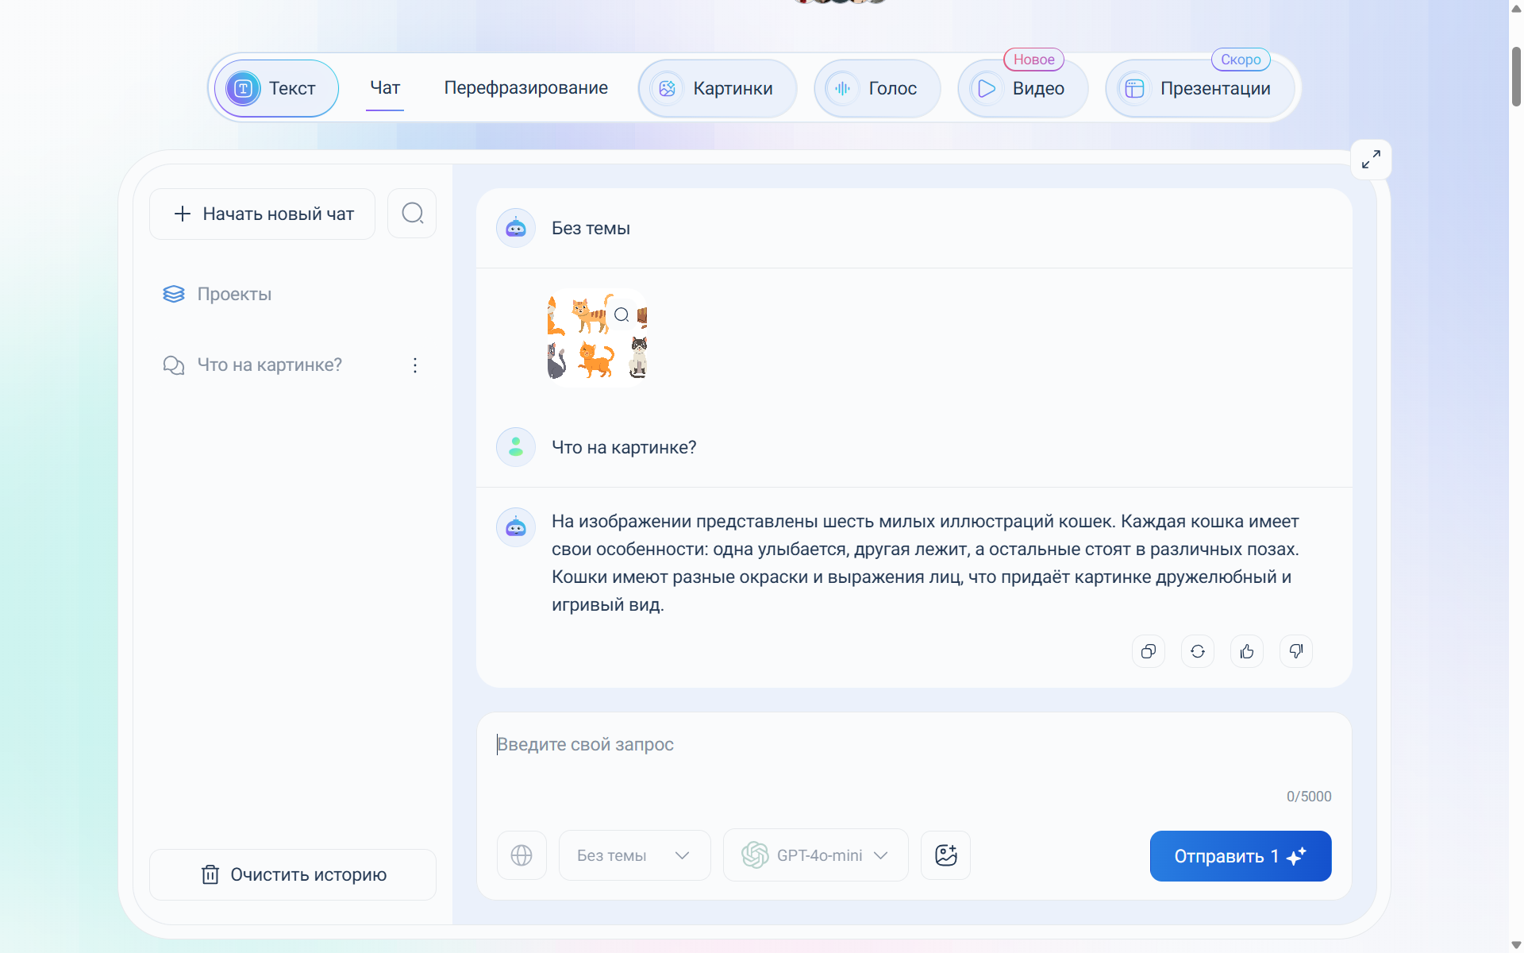Viewport: 1524px width, 953px height.
Task: Open the uploaded cats image thumbnail
Action: 597,338
